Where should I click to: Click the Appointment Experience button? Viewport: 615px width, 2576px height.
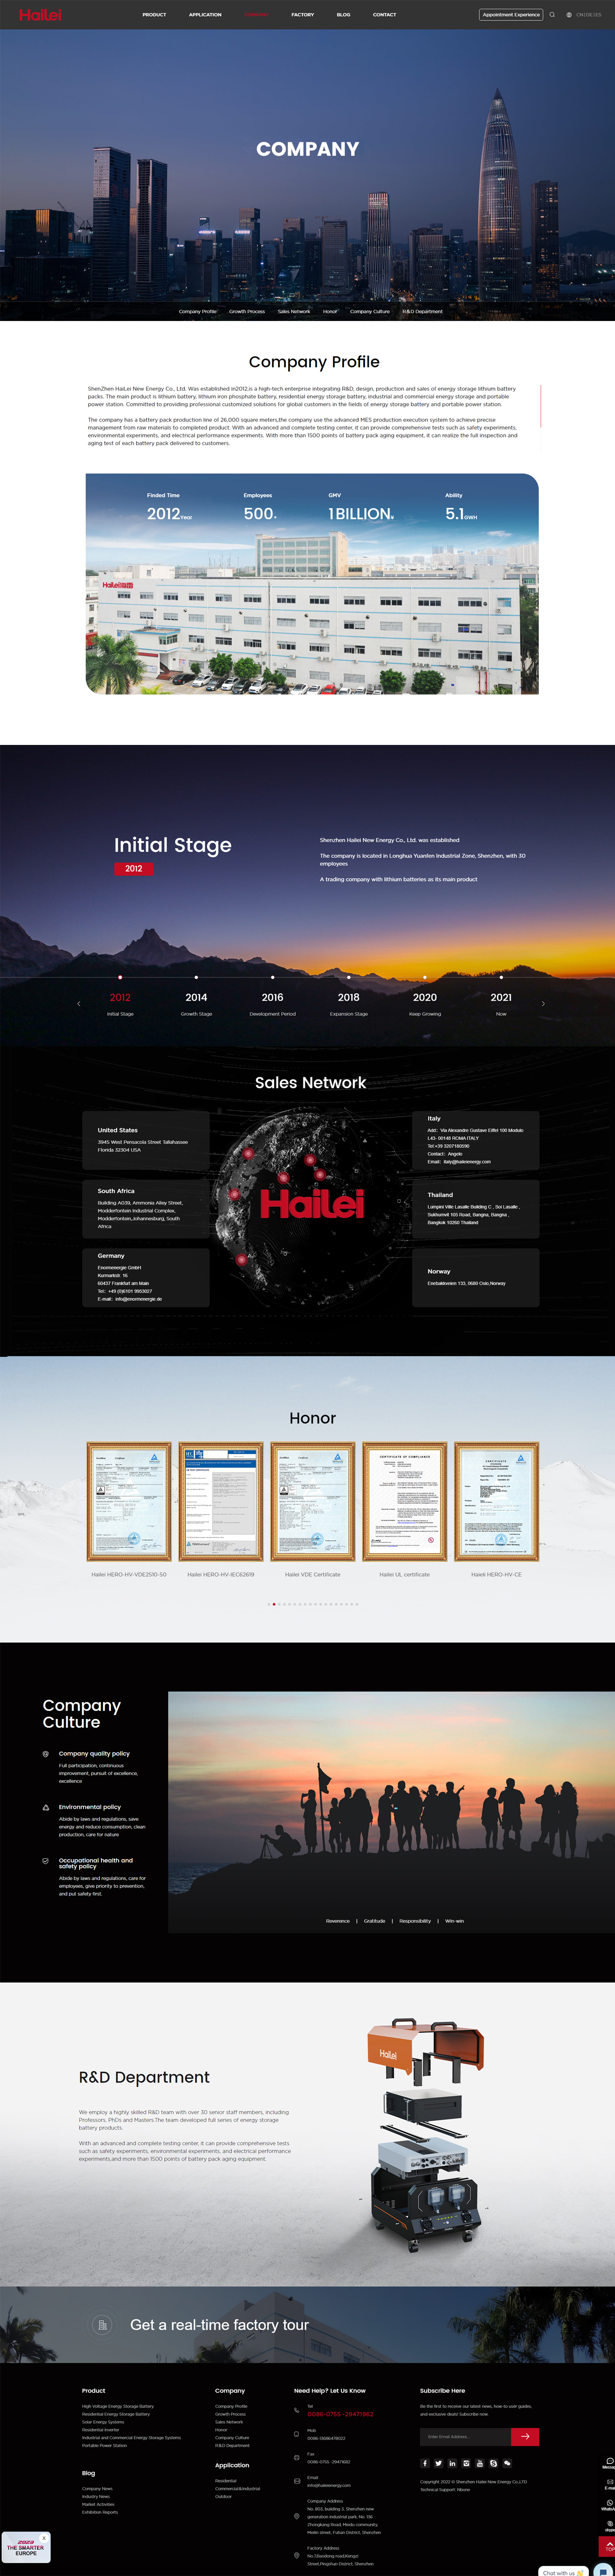point(511,15)
